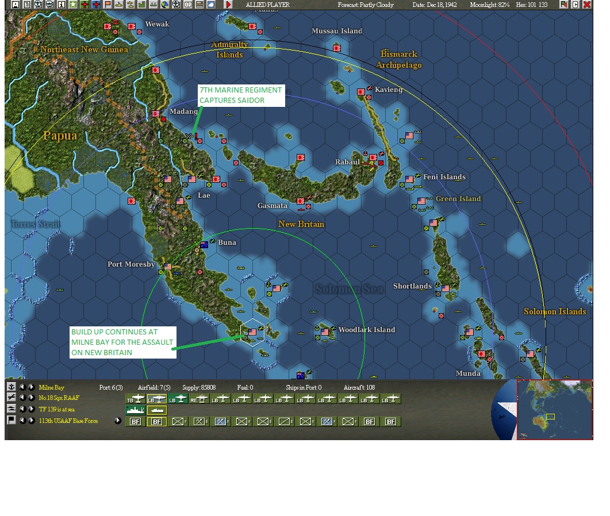Click the Japanese flag at Gasmata

point(301,201)
